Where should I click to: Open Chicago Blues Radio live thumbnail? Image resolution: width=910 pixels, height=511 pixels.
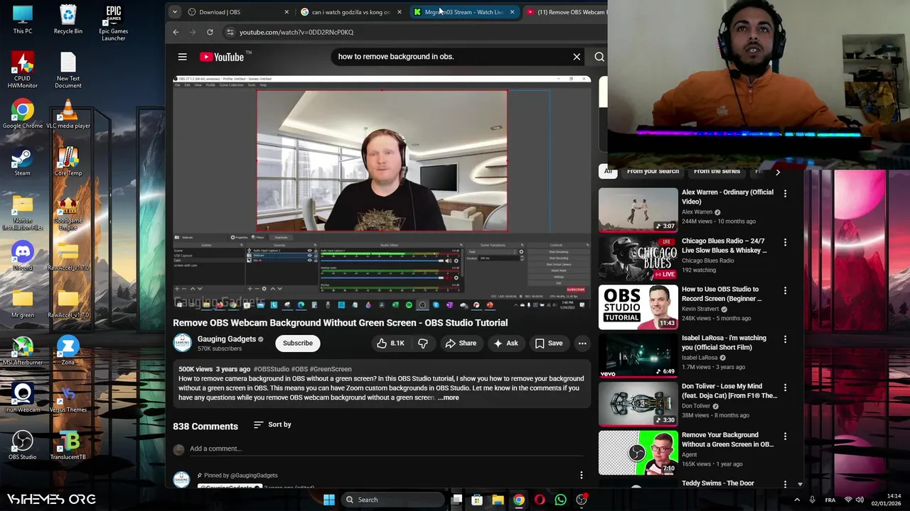638,258
